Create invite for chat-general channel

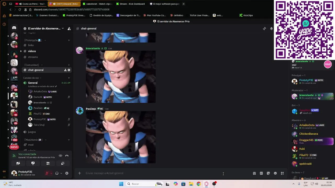(65, 70)
